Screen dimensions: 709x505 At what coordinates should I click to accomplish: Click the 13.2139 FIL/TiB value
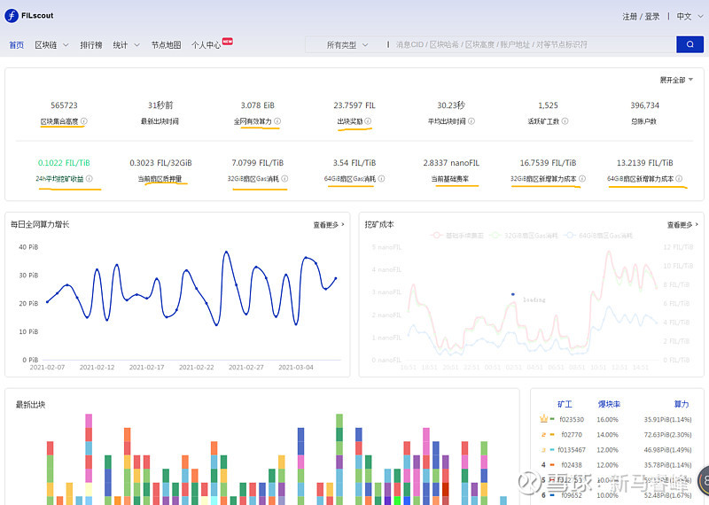[644, 163]
